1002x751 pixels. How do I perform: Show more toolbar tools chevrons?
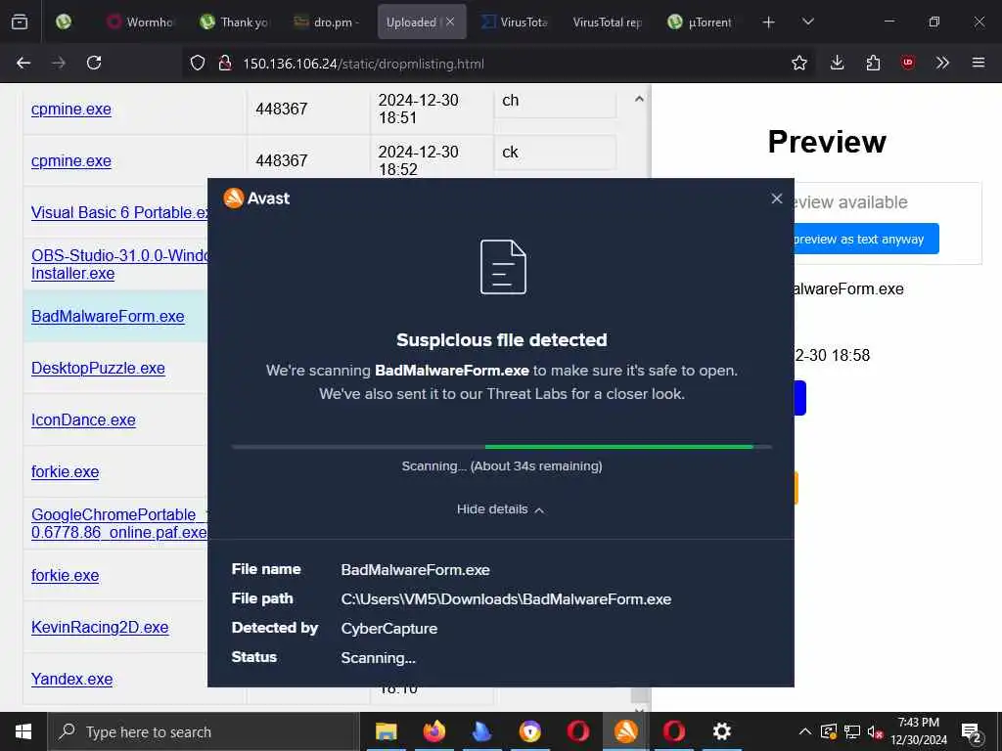tap(942, 63)
